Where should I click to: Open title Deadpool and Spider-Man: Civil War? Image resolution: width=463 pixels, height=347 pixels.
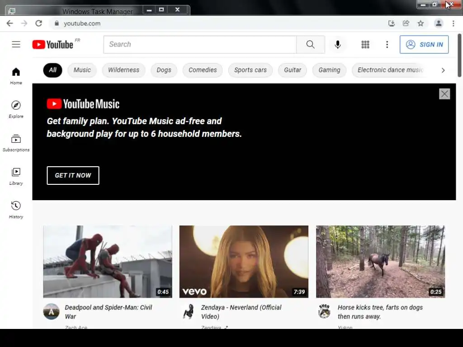coord(109,312)
